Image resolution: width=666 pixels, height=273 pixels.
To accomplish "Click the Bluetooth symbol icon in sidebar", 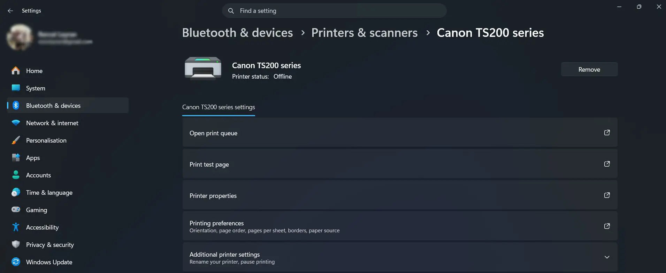I will tap(16, 105).
